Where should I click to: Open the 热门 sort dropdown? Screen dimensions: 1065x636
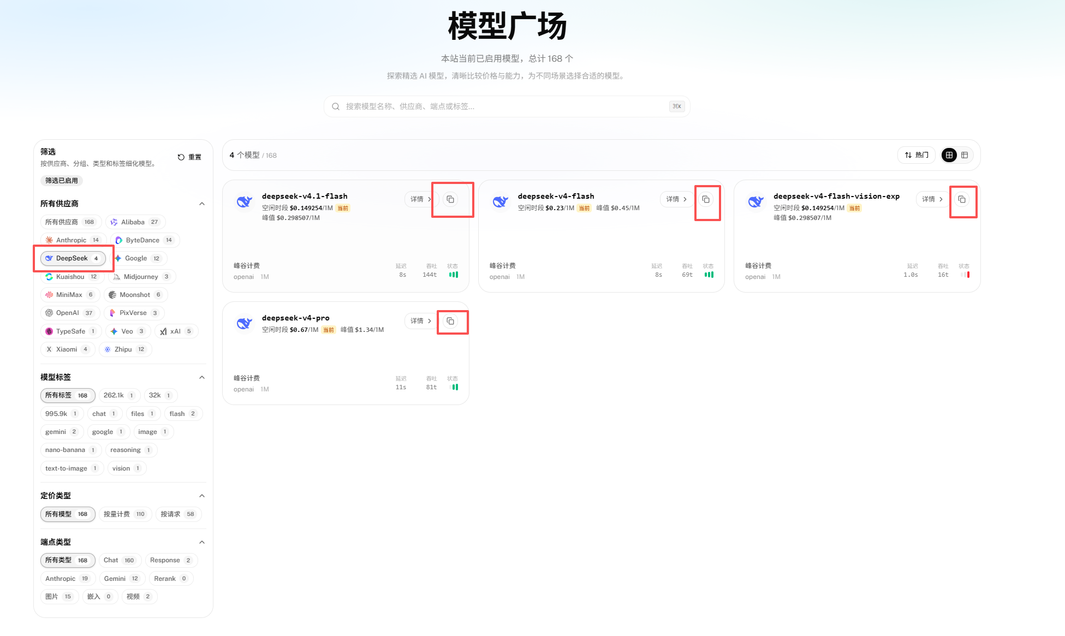(x=917, y=155)
